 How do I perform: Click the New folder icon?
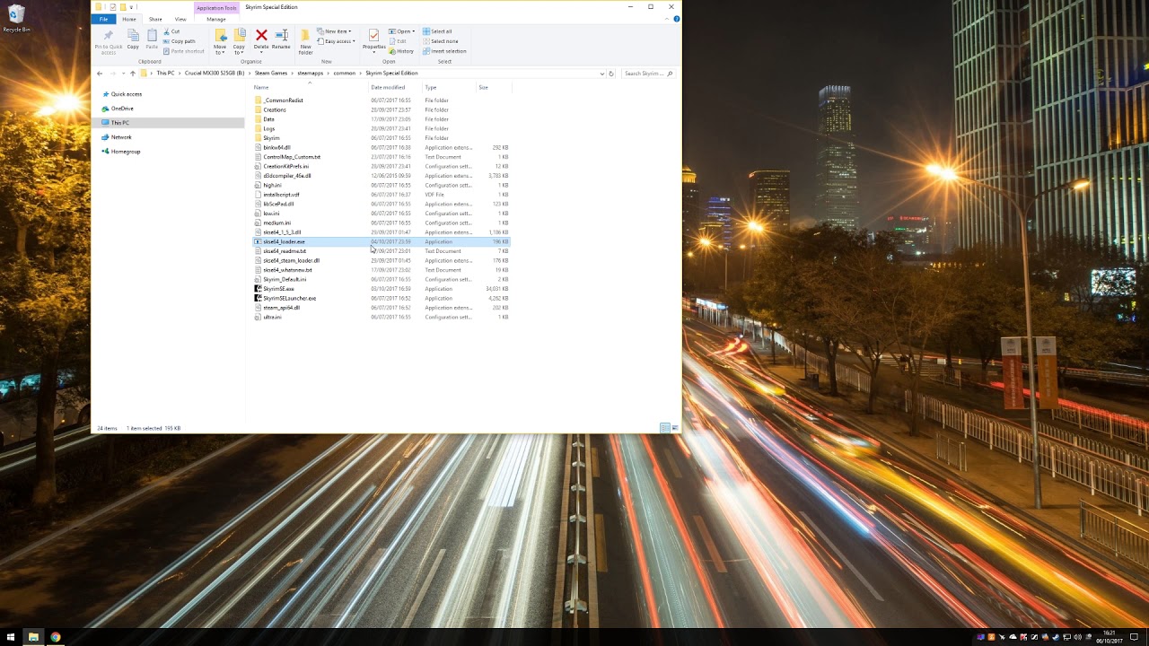[x=305, y=35]
